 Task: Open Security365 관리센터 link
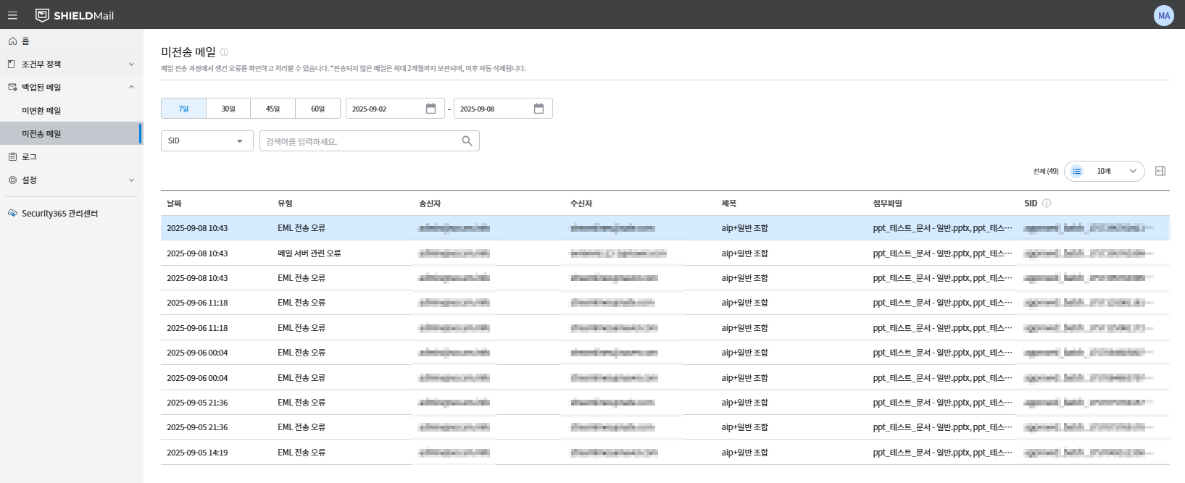click(59, 214)
